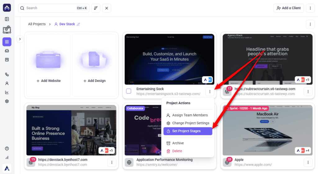Click the Apple project title
Image resolution: width=318 pixels, height=174 pixels.
[x=239, y=160]
